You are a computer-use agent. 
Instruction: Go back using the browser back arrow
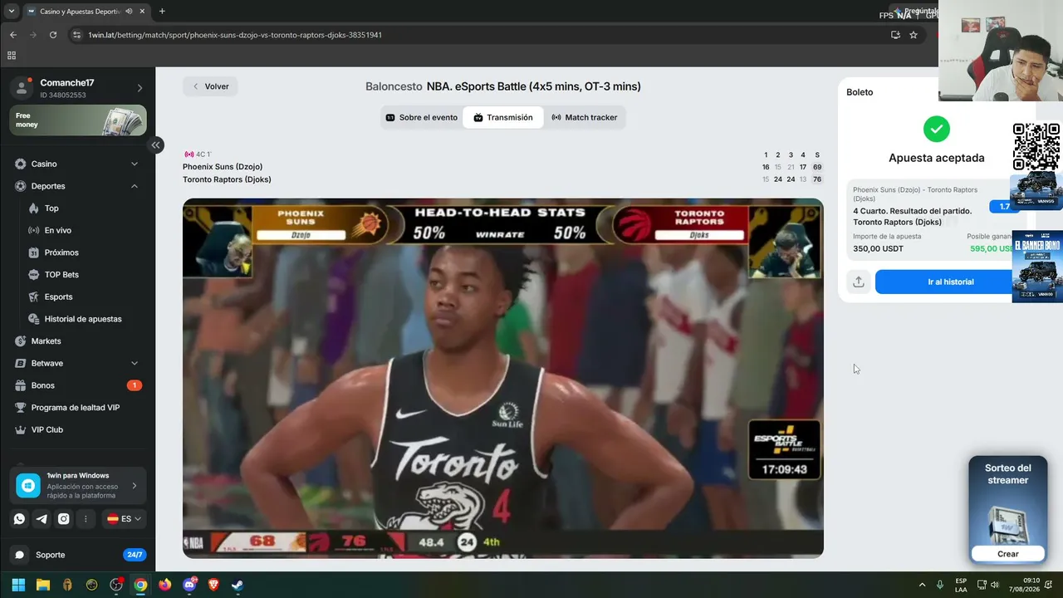pos(13,35)
